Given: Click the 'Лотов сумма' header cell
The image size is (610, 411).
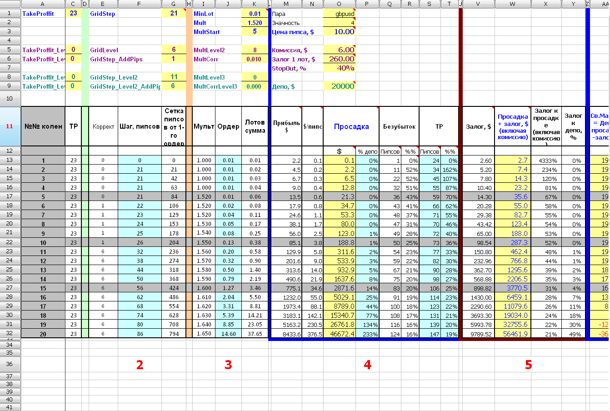Looking at the screenshot, I should (255, 126).
